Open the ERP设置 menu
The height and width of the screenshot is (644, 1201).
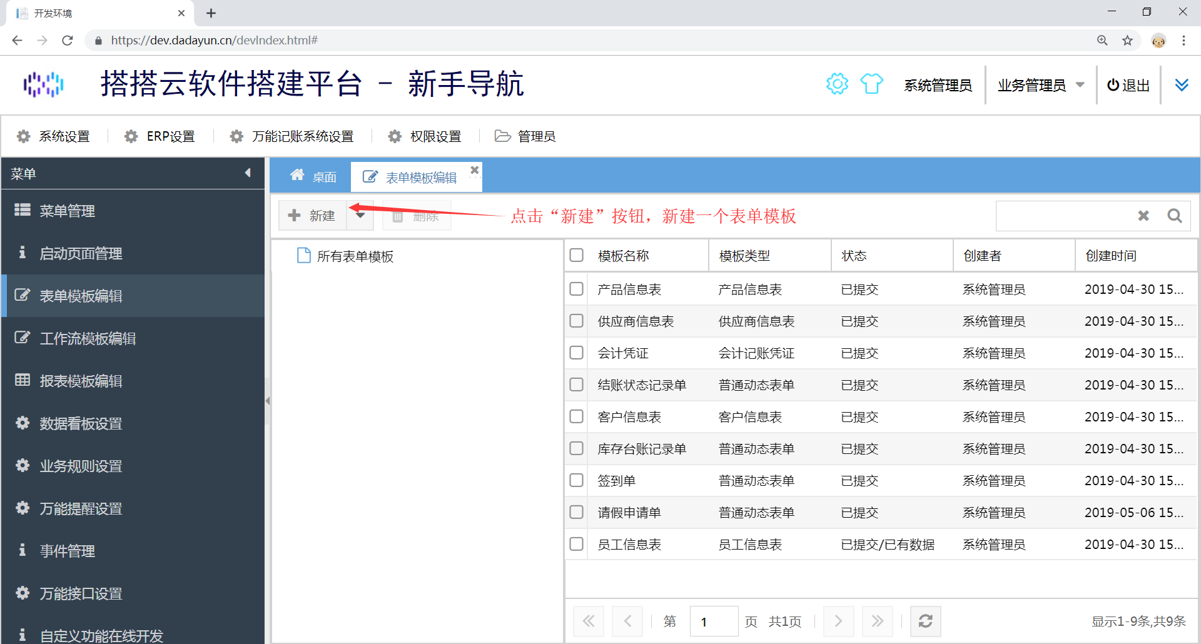pyautogui.click(x=160, y=136)
